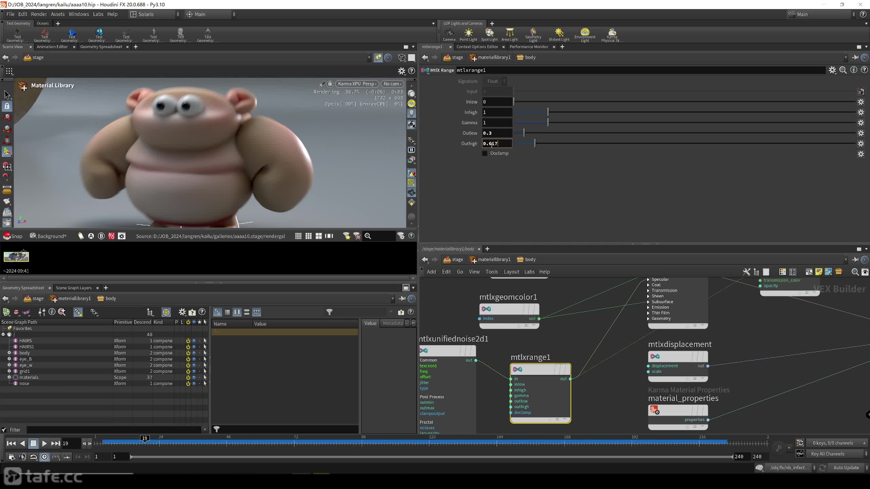
Task: Open No cam camera dropdown
Action: click(393, 84)
